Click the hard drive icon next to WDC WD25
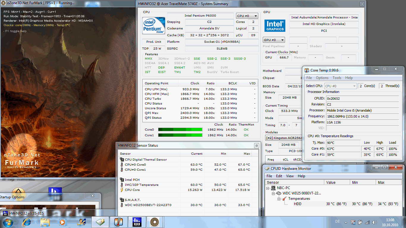406x228 pixels. click(279, 193)
